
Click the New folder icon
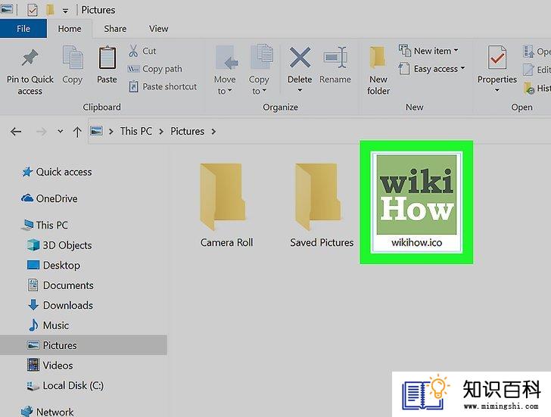coord(378,58)
